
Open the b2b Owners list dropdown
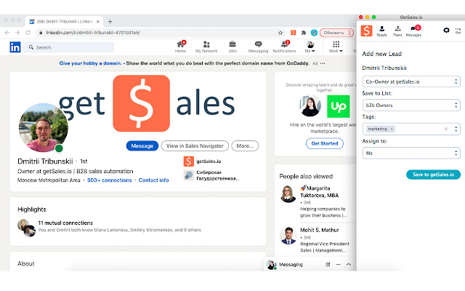pos(411,105)
